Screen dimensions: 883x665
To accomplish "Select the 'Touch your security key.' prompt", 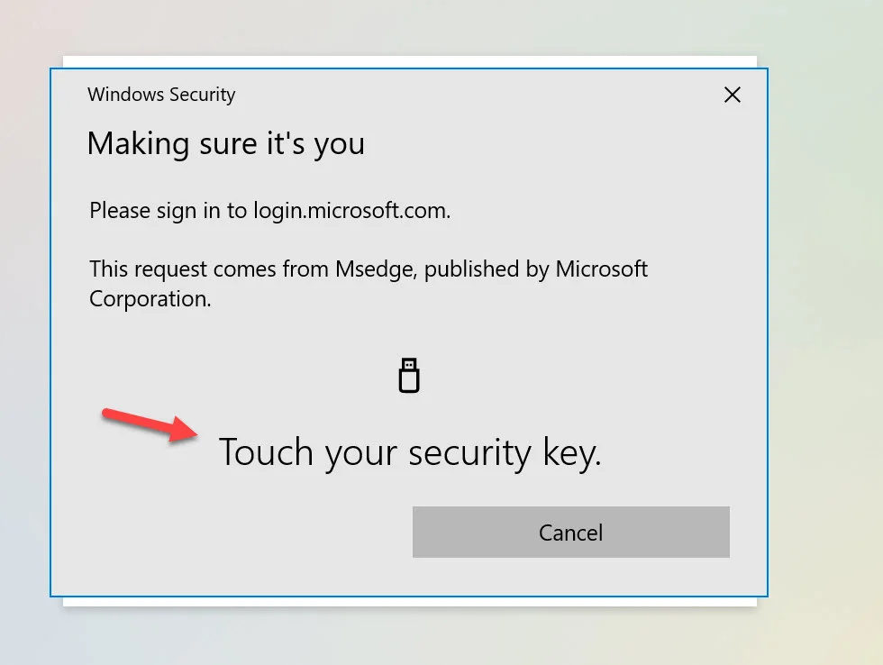I will pyautogui.click(x=410, y=452).
